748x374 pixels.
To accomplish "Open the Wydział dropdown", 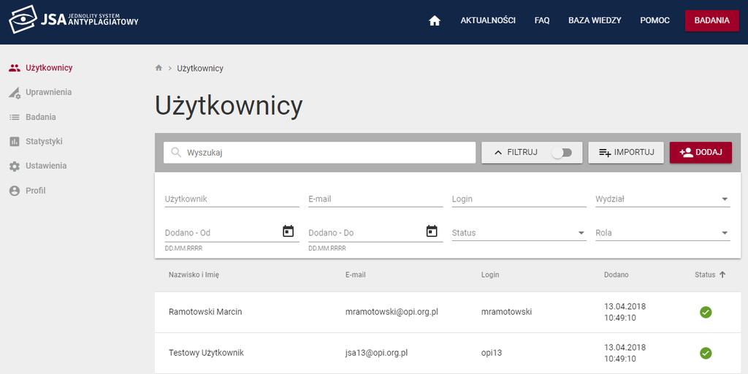I will click(x=663, y=199).
